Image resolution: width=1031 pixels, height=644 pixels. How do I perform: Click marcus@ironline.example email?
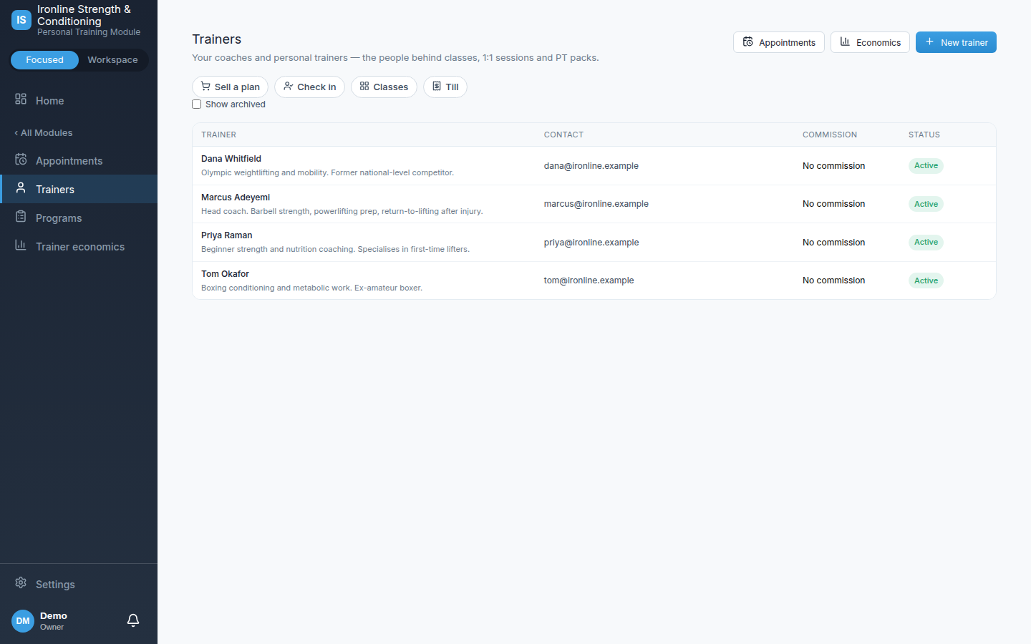596,204
